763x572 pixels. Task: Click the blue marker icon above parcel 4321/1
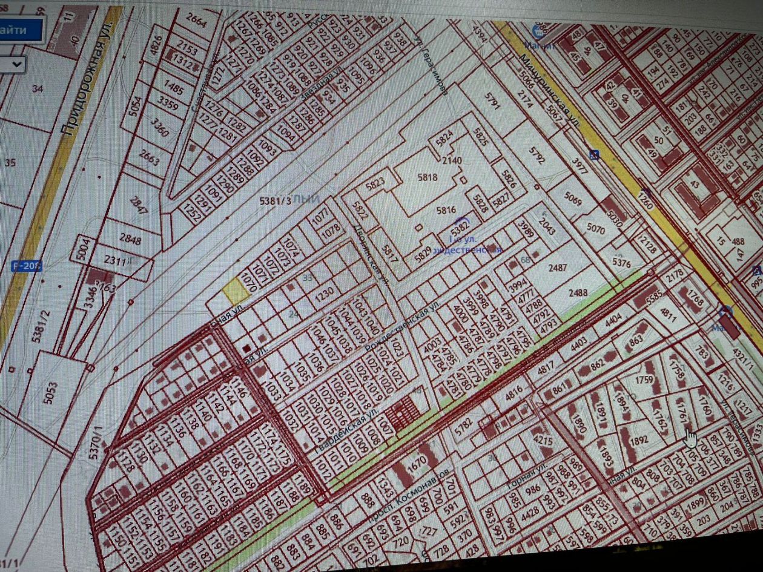point(725,312)
